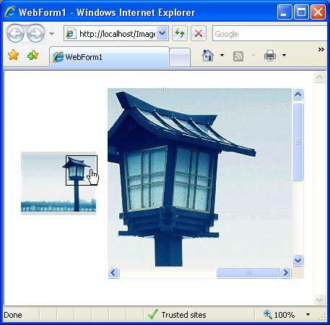The width and height of the screenshot is (330, 325).
Task: Go back with the Back arrow button
Action: pos(15,34)
